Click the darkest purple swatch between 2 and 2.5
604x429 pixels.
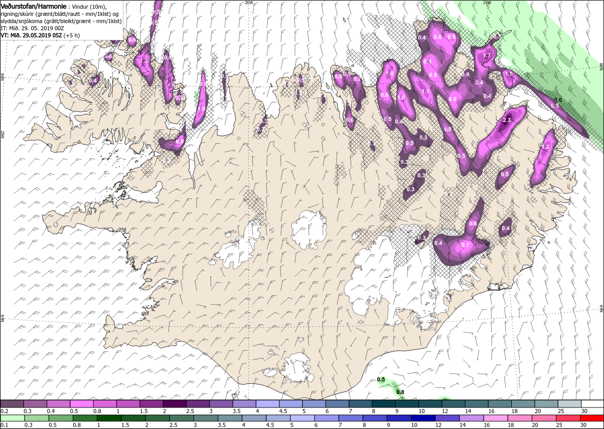[x=176, y=403]
